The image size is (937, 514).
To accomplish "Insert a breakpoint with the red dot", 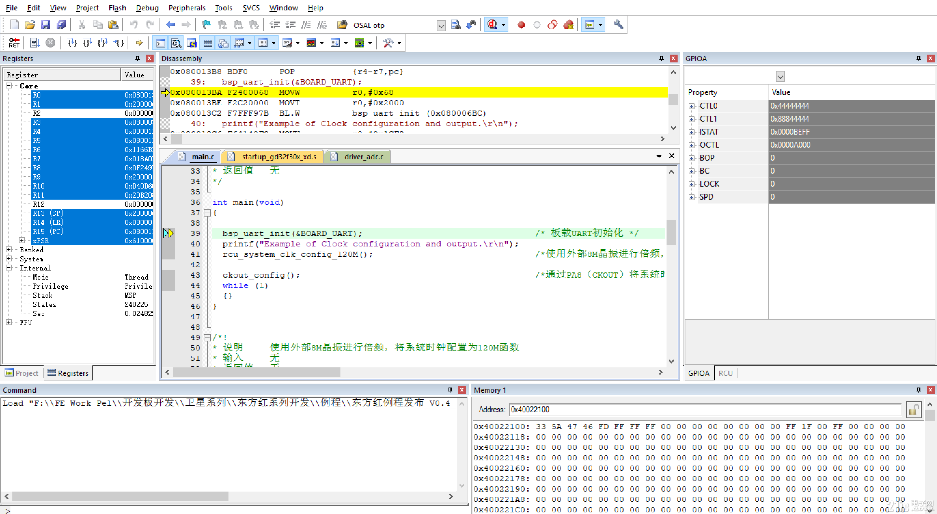I will [521, 25].
